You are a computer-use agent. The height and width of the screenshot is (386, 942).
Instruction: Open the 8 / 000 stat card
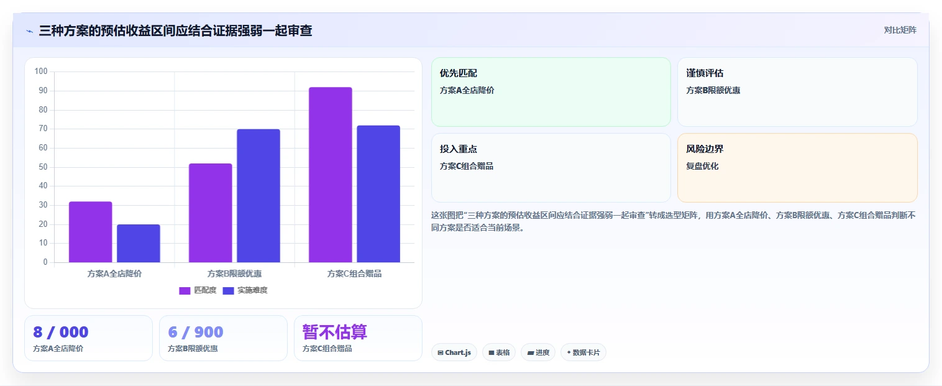(88, 338)
